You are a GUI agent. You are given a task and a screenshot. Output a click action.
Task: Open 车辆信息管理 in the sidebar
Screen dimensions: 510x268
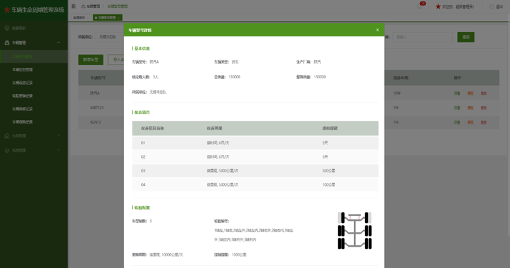[23, 70]
